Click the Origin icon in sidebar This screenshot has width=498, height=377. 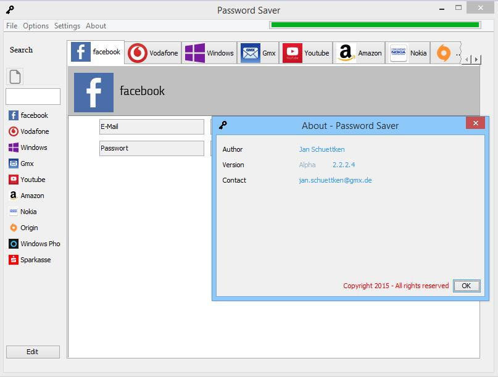[14, 228]
